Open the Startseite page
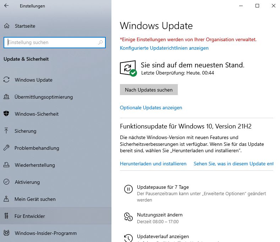This screenshot has height=242, width=280. pos(55,26)
